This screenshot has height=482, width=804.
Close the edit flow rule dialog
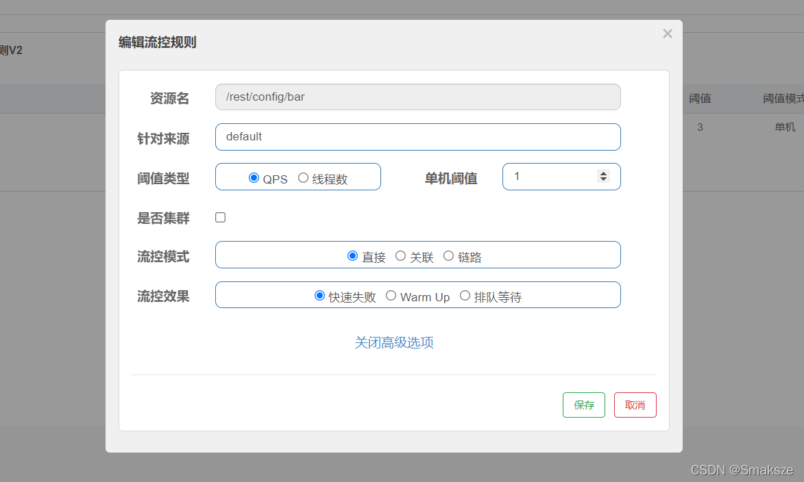pos(667,34)
